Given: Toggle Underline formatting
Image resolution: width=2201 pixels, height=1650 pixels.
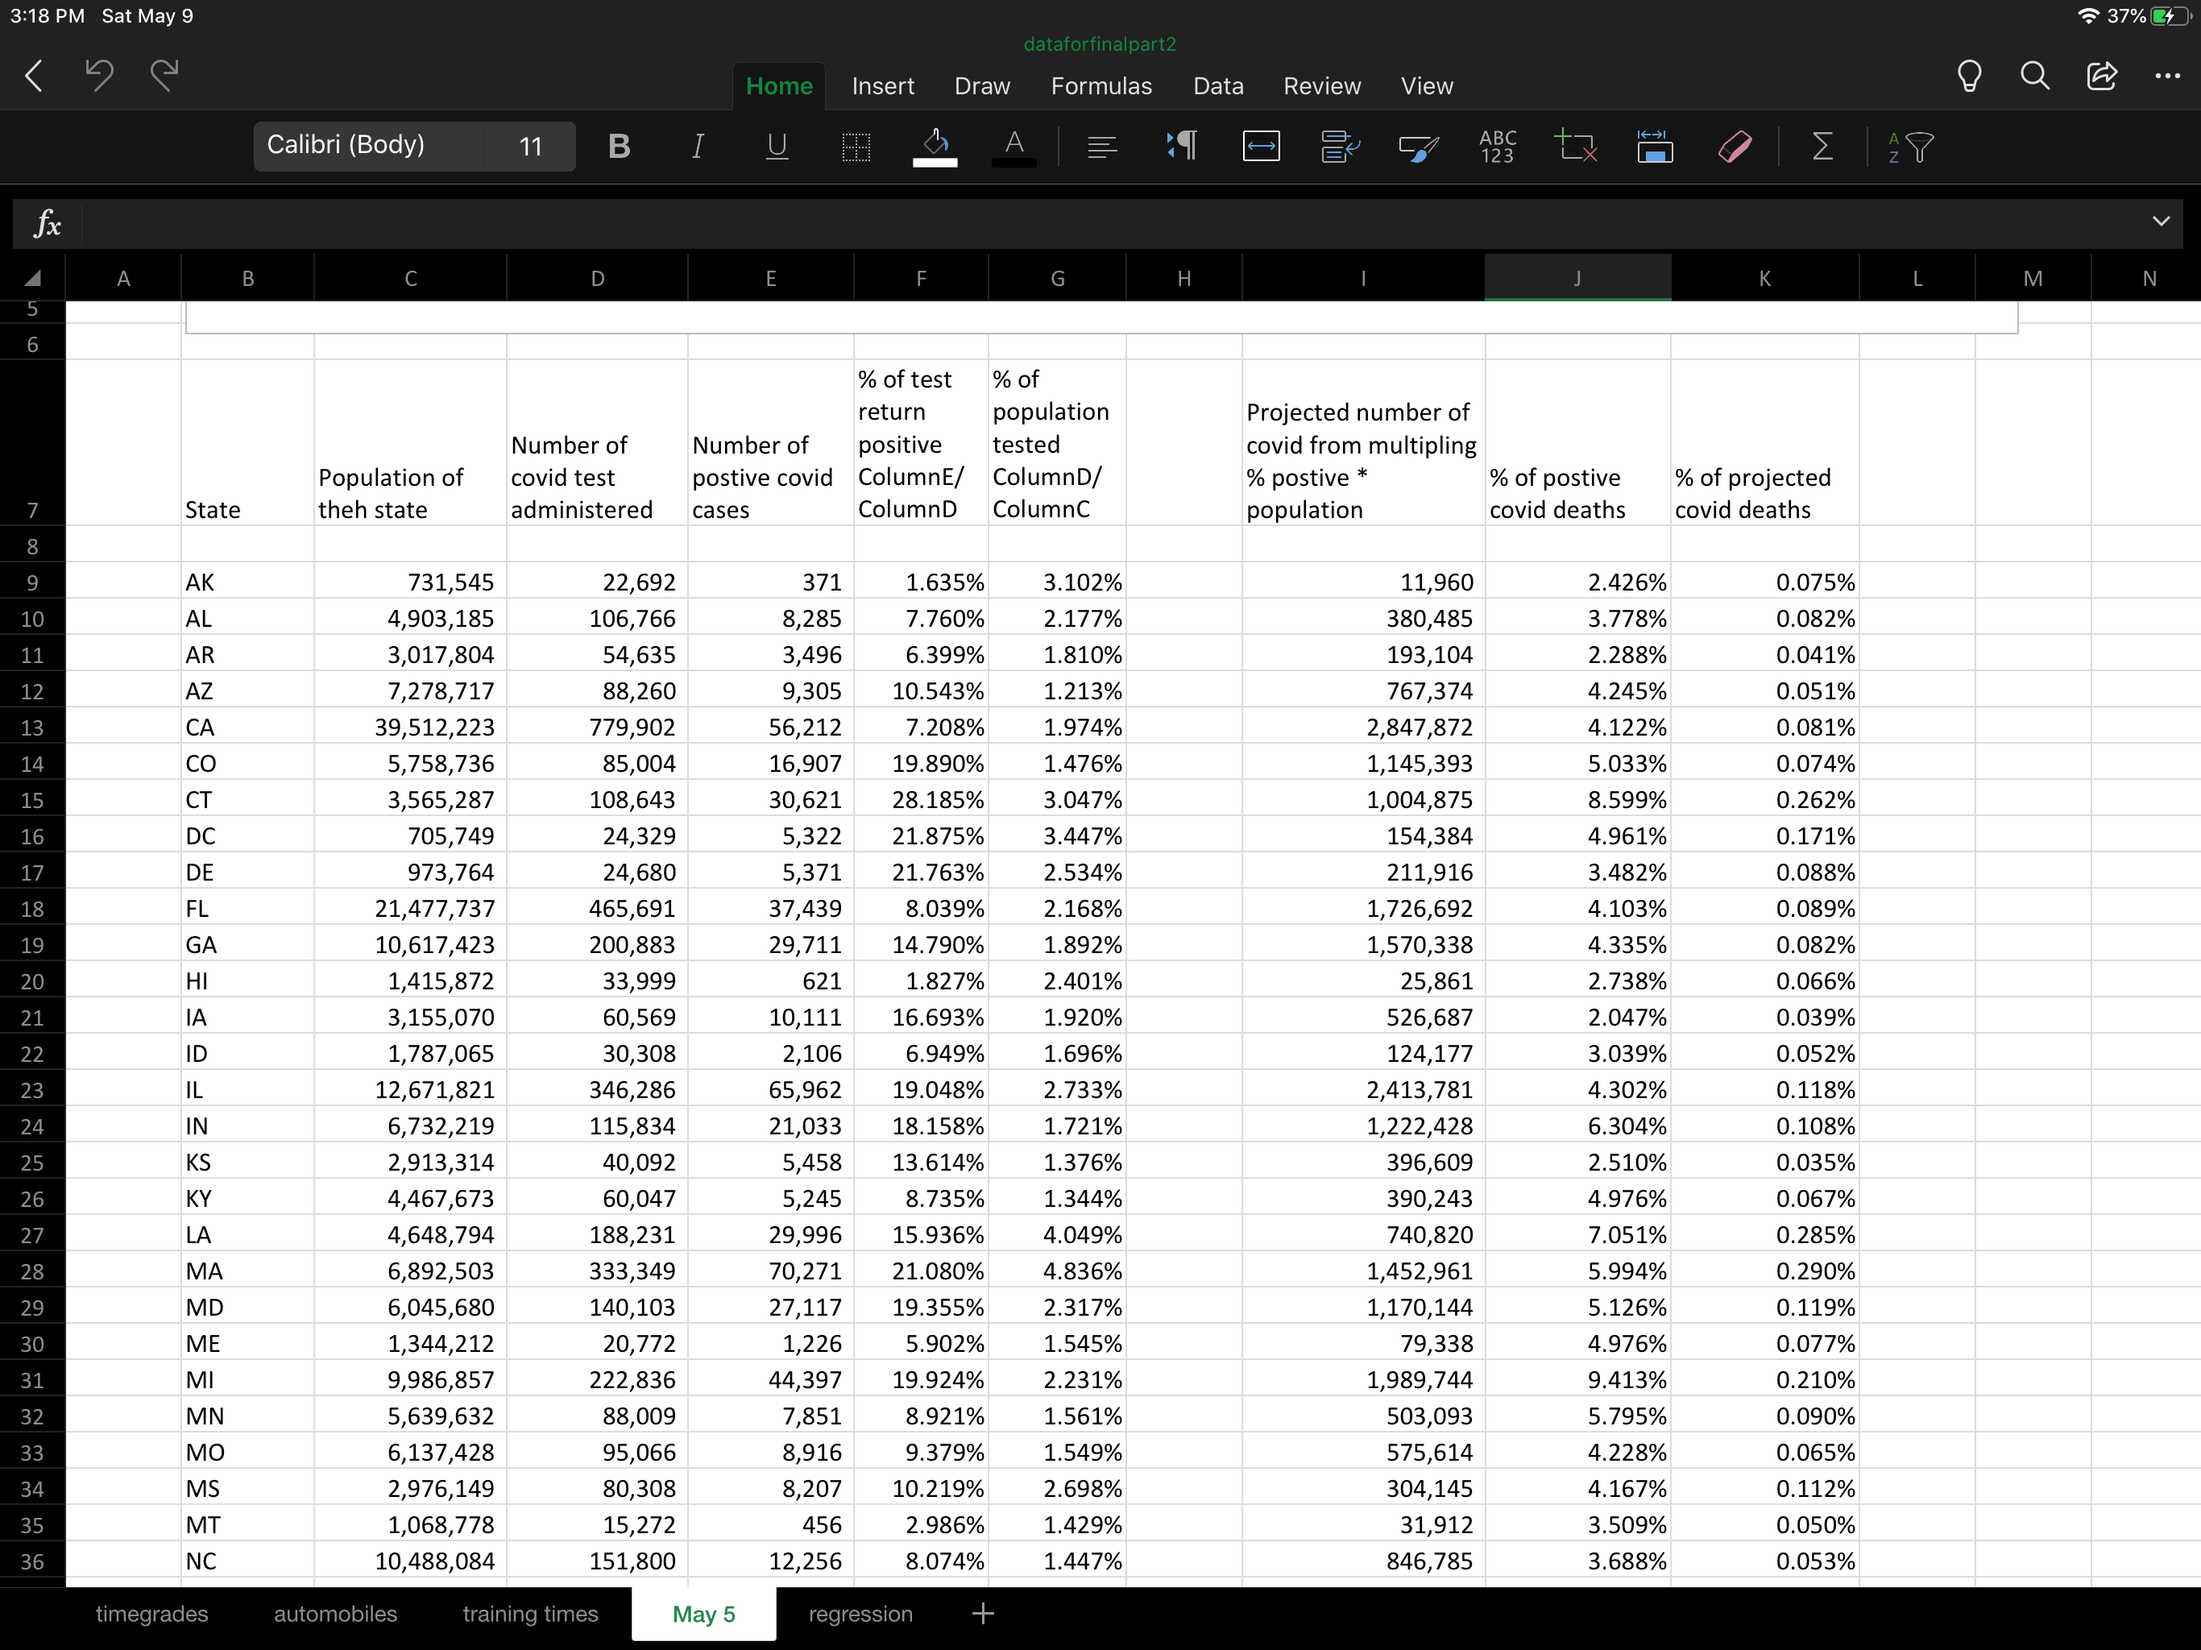Looking at the screenshot, I should point(777,147).
